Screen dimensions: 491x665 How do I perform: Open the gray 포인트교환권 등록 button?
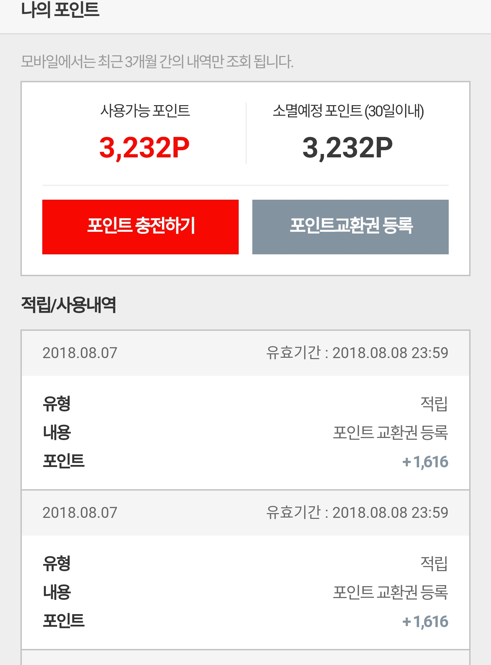[x=350, y=227]
